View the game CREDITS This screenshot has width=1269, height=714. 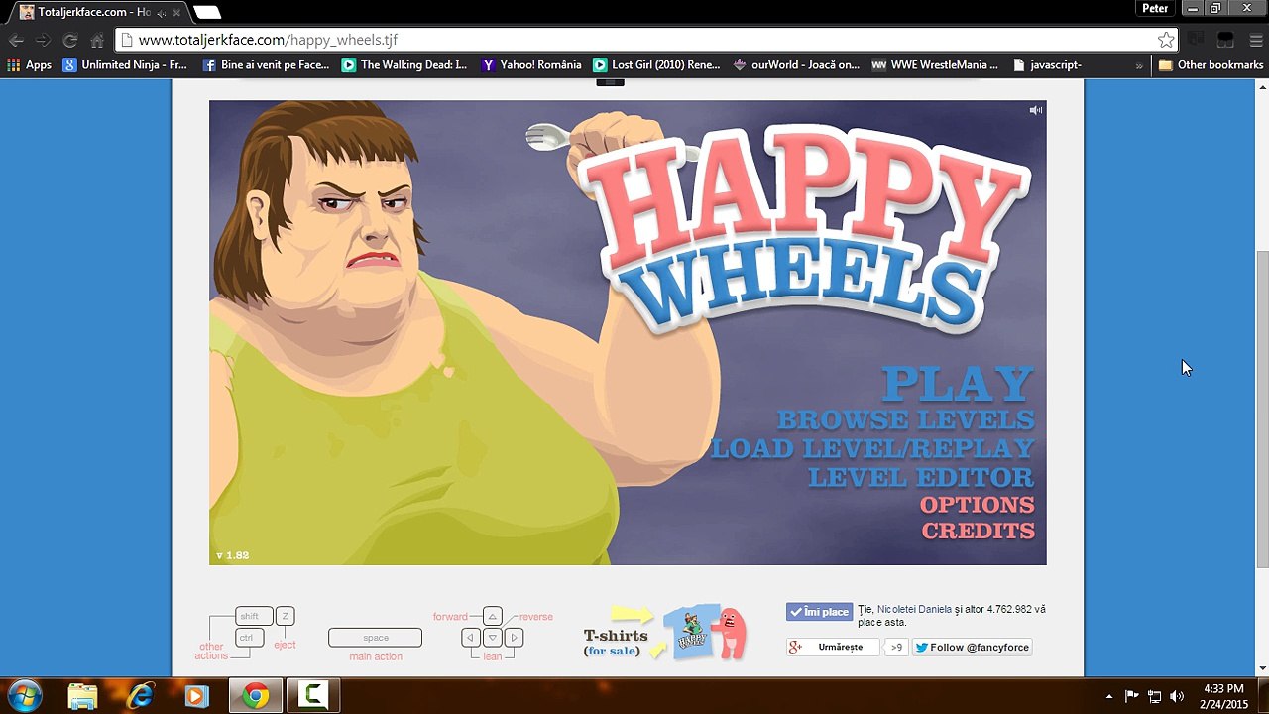[x=979, y=532]
